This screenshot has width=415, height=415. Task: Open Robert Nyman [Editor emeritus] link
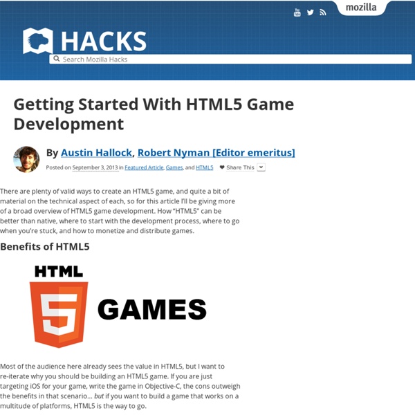216,153
